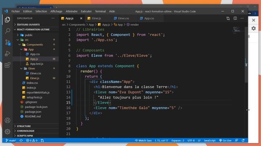The image size is (261, 146).
Task: Open App.css in the explorer tree
Action: [36, 54]
